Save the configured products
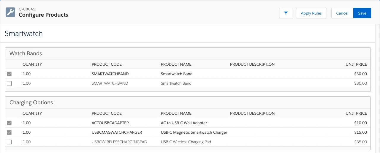 [362, 13]
